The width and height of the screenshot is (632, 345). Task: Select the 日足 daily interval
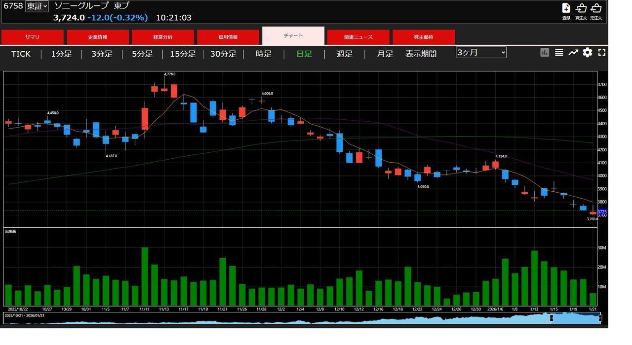pos(304,54)
